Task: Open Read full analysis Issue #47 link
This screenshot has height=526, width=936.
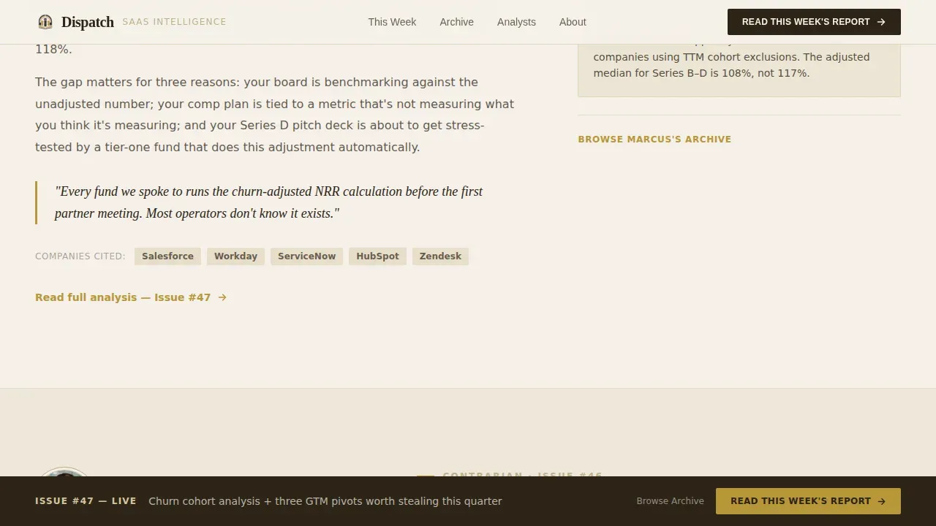Action: pos(131,297)
